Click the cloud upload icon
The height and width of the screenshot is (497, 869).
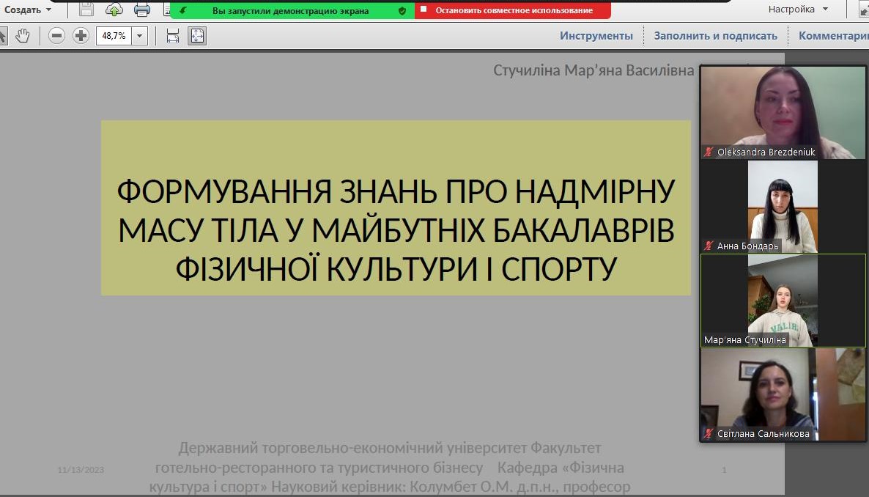(x=114, y=10)
